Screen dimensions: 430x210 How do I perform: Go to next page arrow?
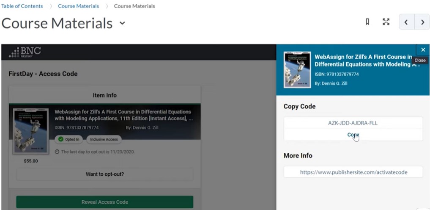coord(422,22)
